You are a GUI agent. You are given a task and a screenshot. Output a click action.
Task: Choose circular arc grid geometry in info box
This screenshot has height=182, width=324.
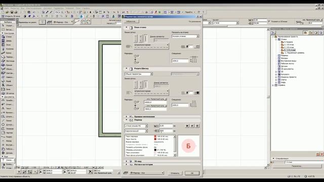[83, 22]
